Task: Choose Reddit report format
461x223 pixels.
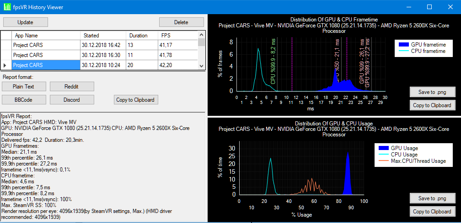Action: point(71,87)
